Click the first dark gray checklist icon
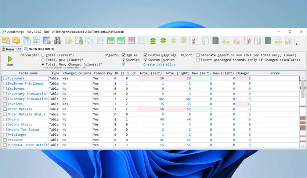Image resolution: width=307 pixels, height=178 pixels. click(x=215, y=40)
